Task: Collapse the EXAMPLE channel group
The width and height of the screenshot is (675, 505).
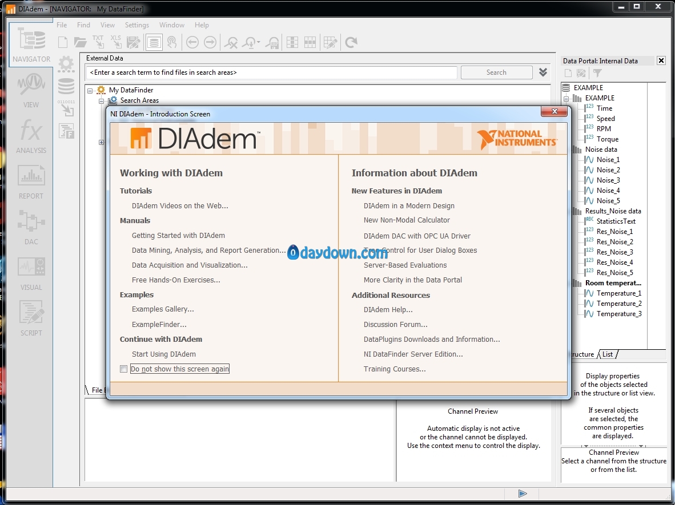Action: pyautogui.click(x=566, y=99)
